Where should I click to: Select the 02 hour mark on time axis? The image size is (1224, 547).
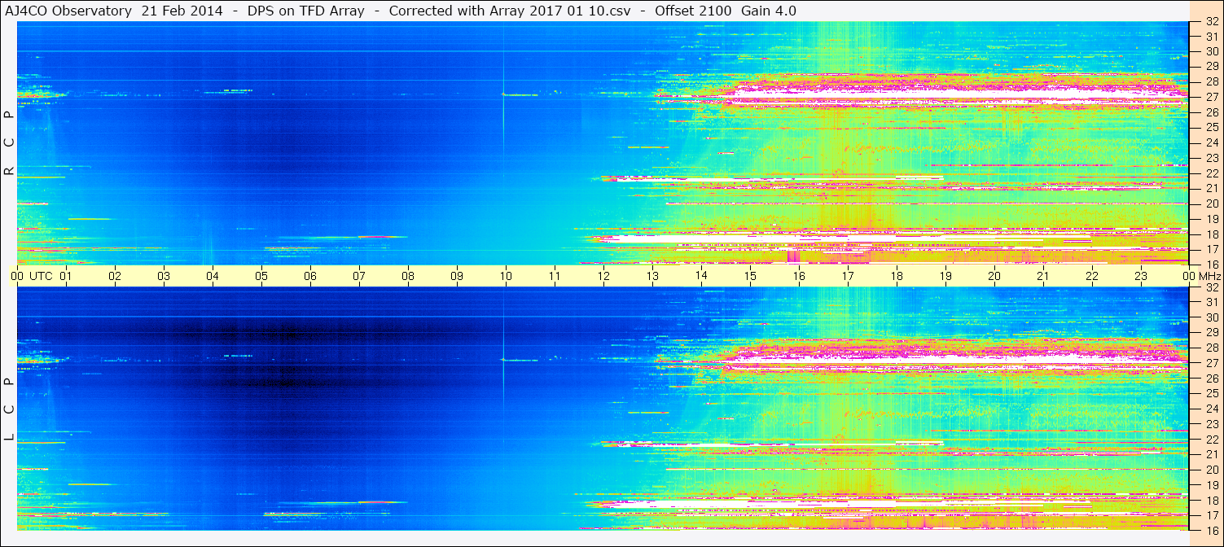pos(115,276)
